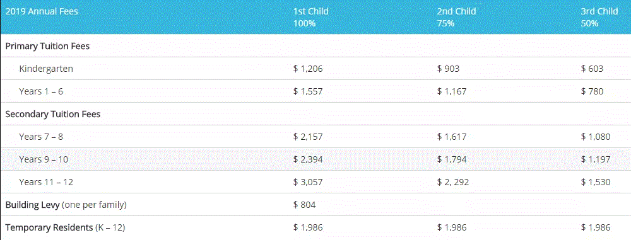Select the $ 1,530 third child fee
The height and width of the screenshot is (240, 631).
pos(596,182)
